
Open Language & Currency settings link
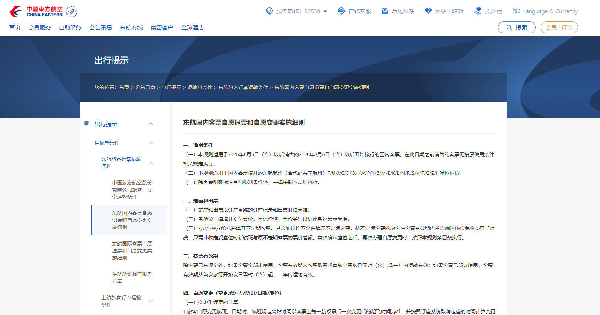pyautogui.click(x=551, y=11)
